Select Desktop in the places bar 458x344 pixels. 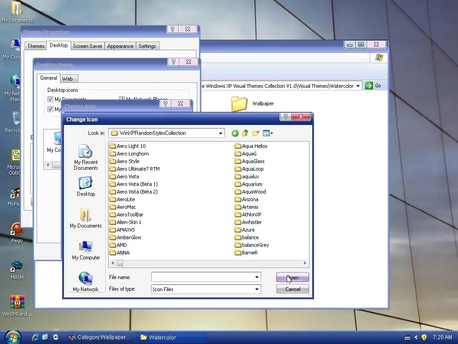point(86,186)
